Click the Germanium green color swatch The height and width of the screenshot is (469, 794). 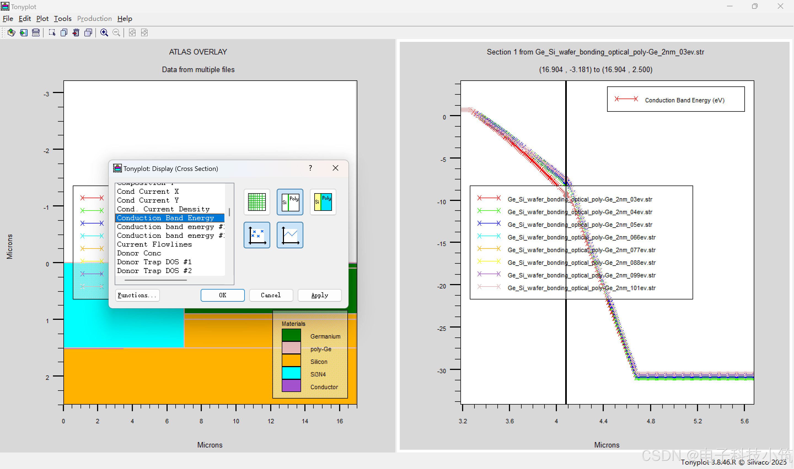[x=291, y=335]
